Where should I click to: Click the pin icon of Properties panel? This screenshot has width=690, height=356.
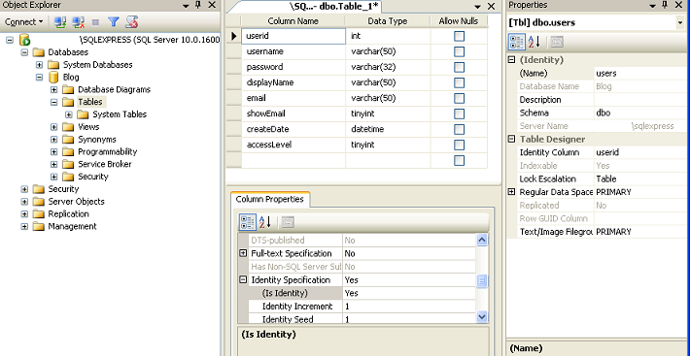665,5
